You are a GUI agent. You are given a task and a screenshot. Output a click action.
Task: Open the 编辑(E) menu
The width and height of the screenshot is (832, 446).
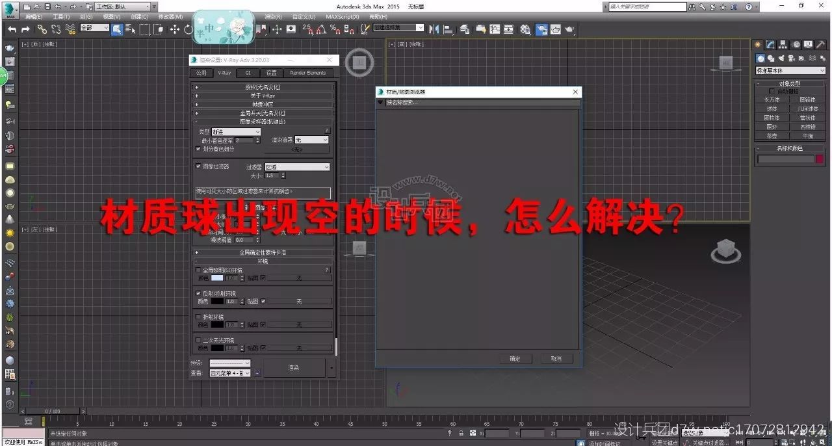coord(32,16)
